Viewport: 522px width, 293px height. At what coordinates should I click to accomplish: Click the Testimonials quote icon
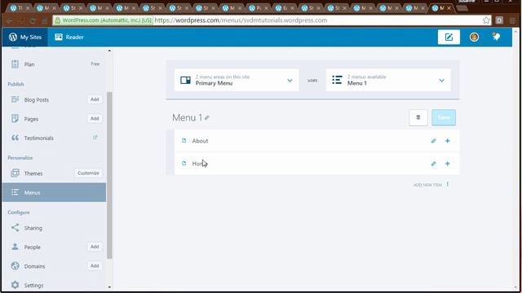pyautogui.click(x=15, y=138)
